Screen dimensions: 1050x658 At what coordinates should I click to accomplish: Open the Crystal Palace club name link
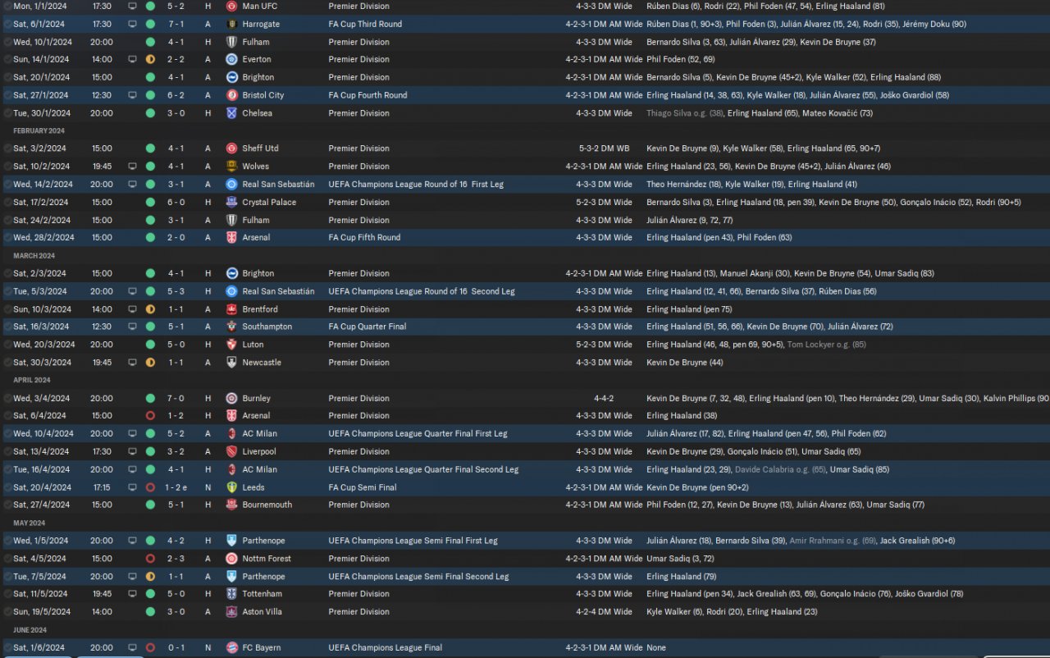click(x=269, y=202)
